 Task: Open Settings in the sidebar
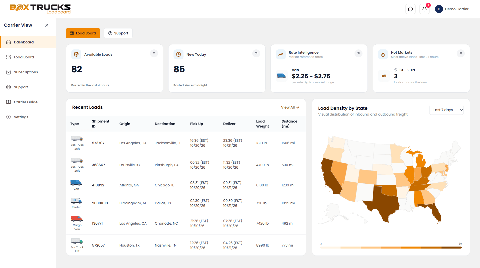(x=28, y=117)
